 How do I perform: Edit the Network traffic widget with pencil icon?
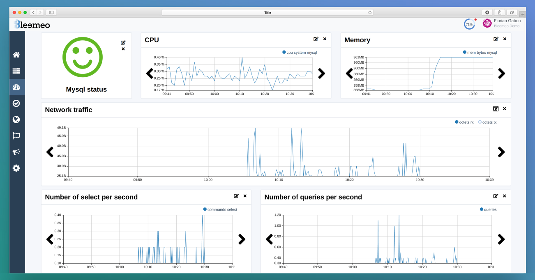pyautogui.click(x=496, y=108)
